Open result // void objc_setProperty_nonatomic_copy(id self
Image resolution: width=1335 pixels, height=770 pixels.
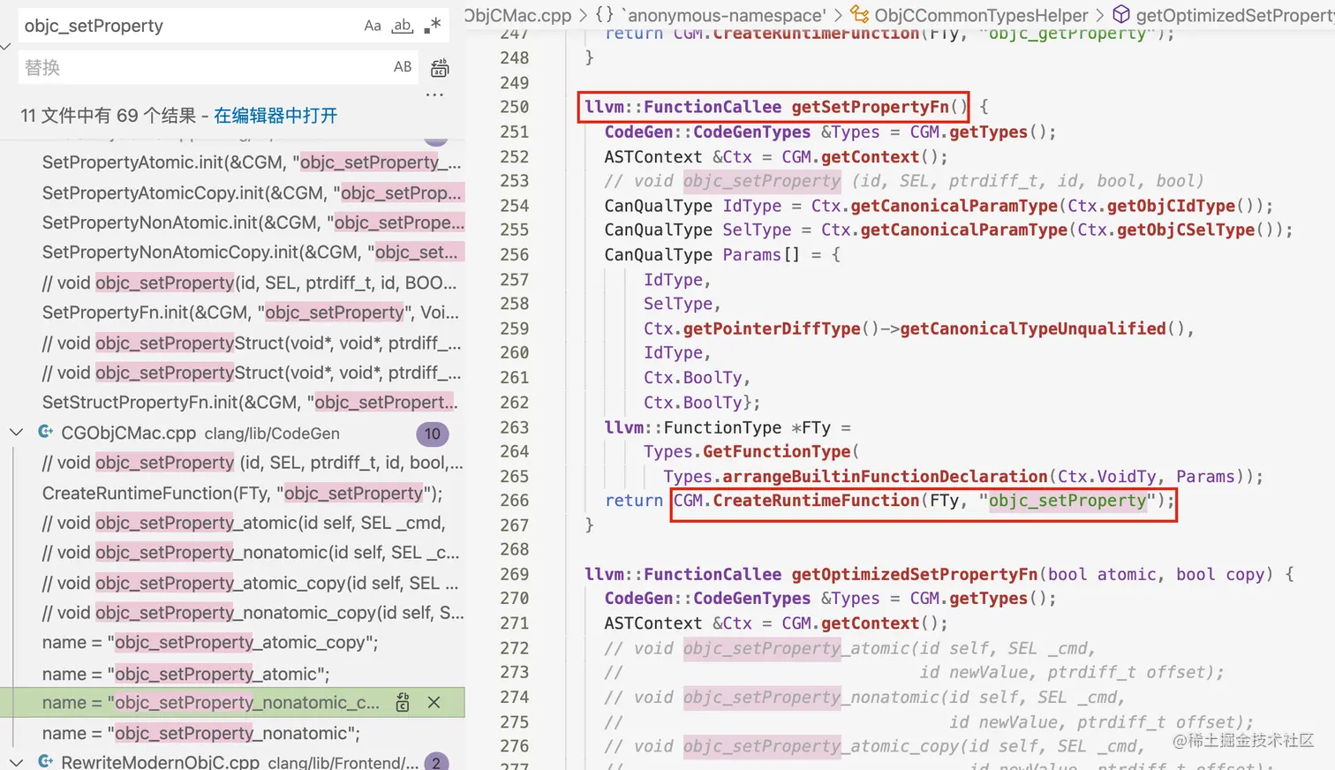coord(253,613)
